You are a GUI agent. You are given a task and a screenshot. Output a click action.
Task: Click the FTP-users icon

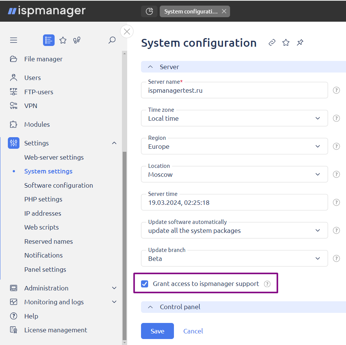coord(13,92)
